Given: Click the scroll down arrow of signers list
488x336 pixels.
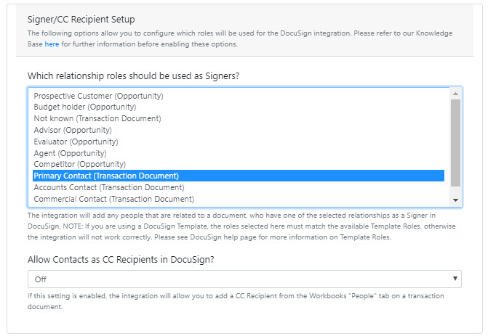Looking at the screenshot, I should coord(455,200).
